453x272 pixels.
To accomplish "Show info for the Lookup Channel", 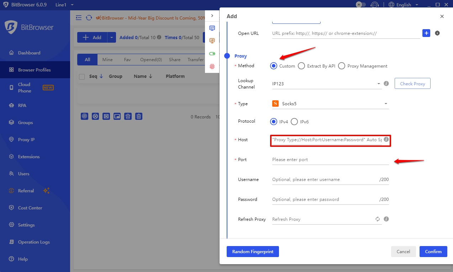I will [386, 84].
